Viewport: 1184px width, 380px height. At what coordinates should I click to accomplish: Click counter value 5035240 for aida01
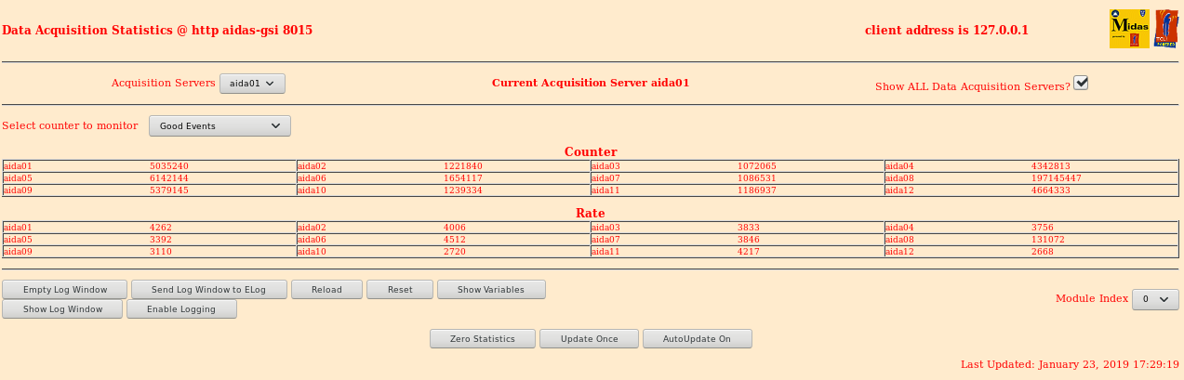(x=169, y=166)
